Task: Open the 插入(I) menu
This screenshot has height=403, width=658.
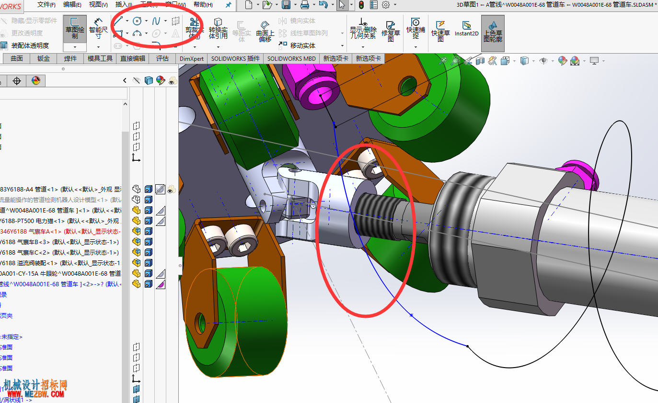Action: pos(124,5)
